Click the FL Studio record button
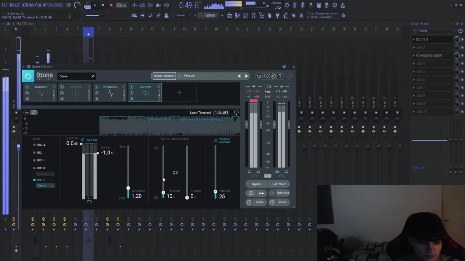This screenshot has height=261, width=465. [111, 5]
